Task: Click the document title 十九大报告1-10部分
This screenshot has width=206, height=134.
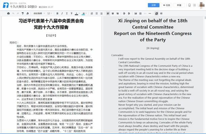Action: 24,7
